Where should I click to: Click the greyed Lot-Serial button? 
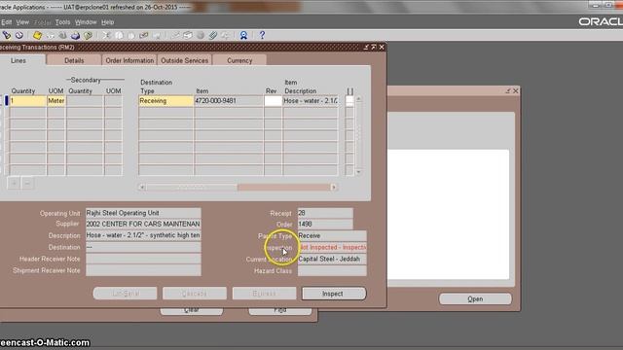tap(126, 294)
